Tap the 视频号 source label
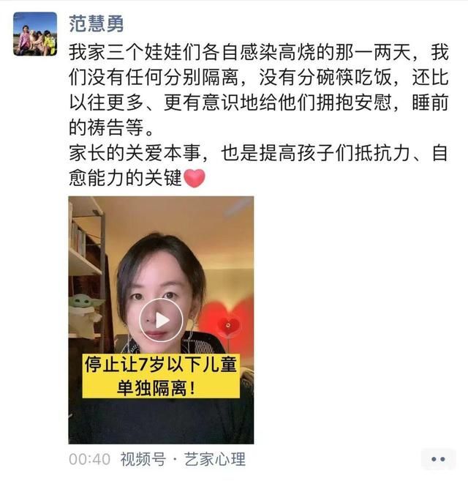Screen dimensions: 468x484 pos(143,459)
